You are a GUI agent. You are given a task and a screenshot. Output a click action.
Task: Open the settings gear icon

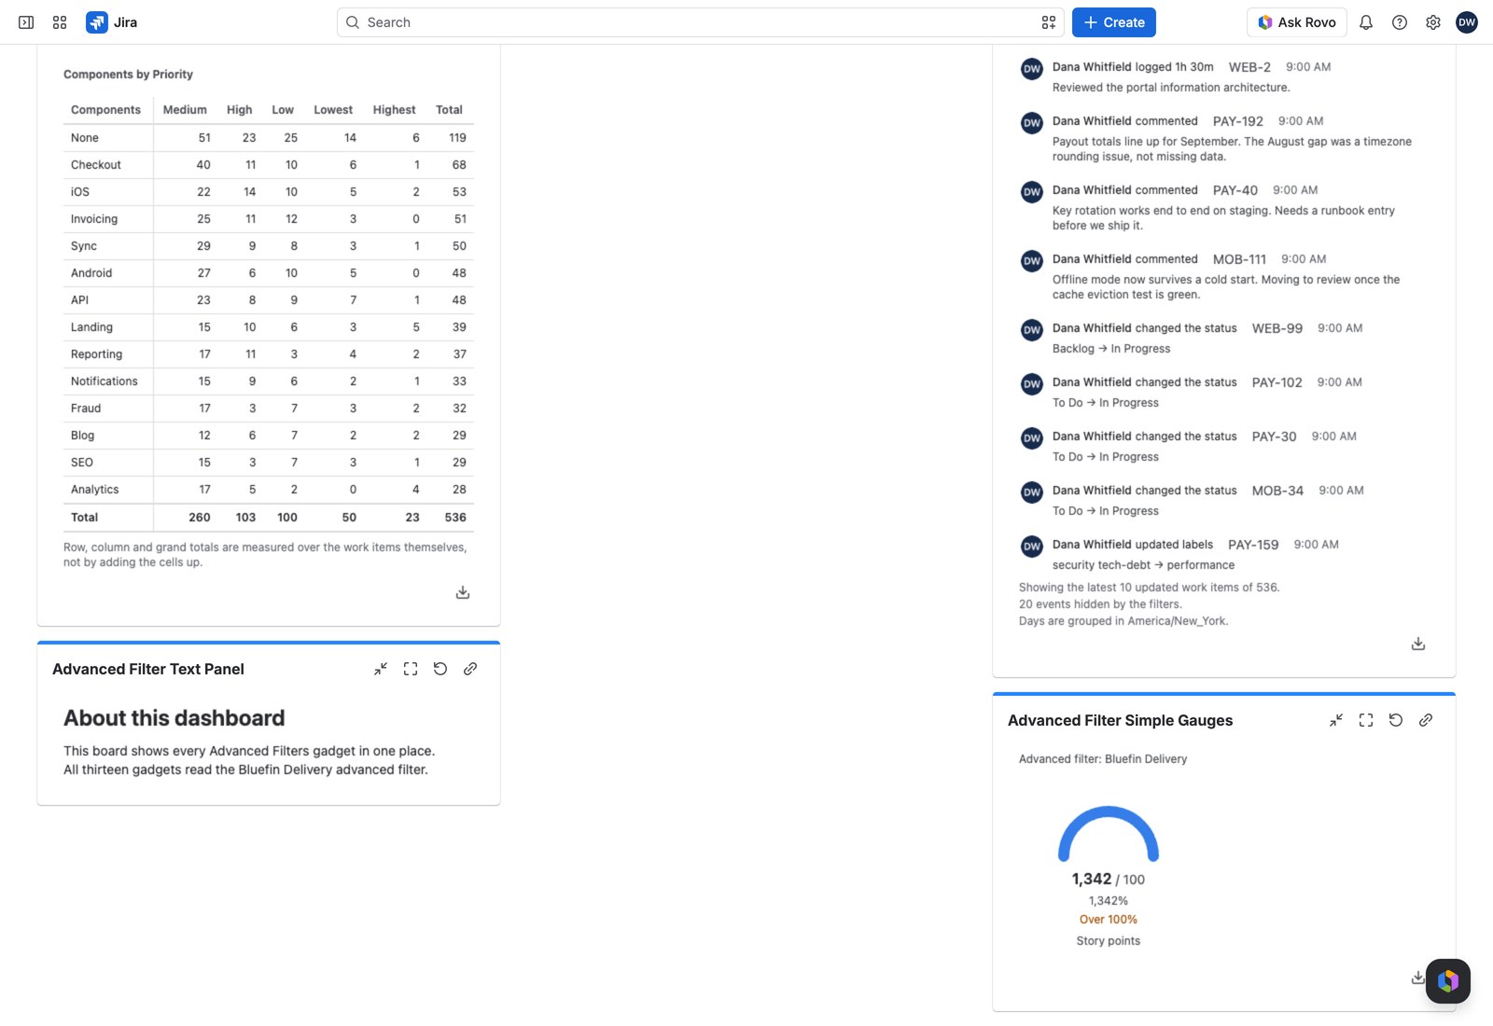click(x=1433, y=22)
